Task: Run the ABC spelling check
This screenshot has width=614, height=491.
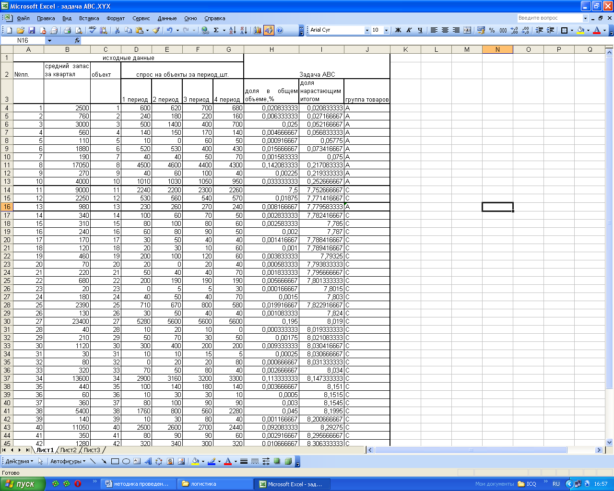Action: click(x=92, y=30)
